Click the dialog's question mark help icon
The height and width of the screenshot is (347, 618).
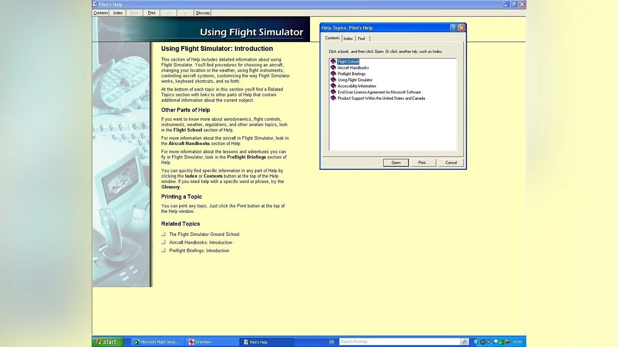pos(454,28)
